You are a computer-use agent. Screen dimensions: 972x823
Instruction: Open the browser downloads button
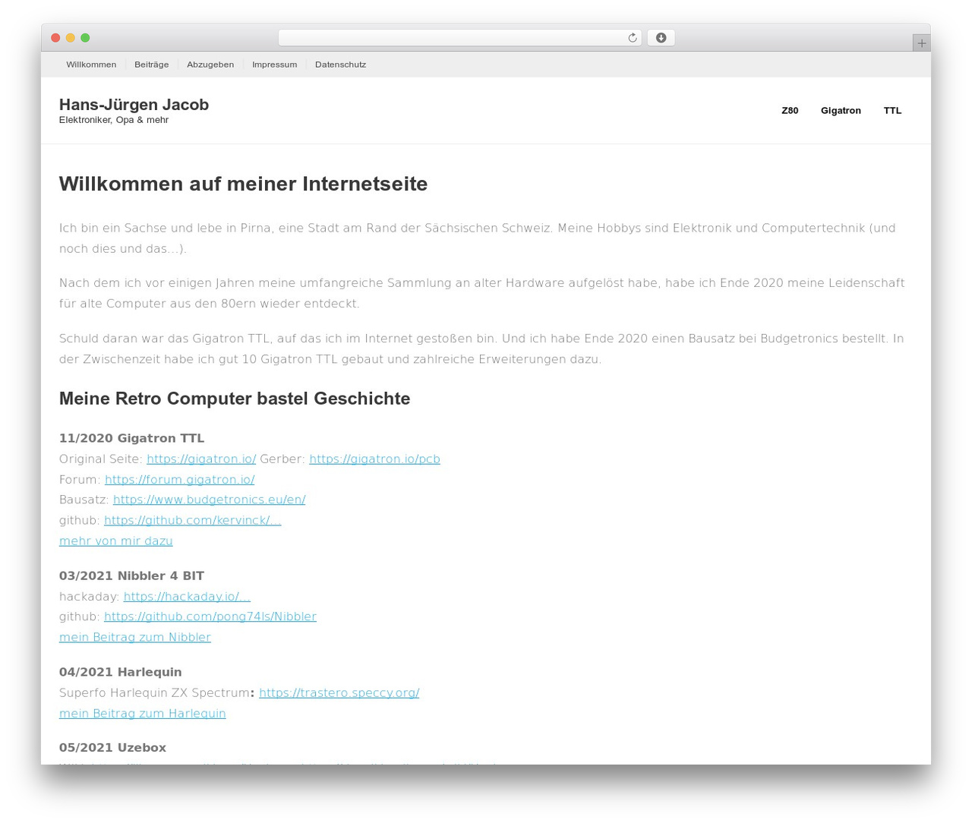tap(661, 38)
